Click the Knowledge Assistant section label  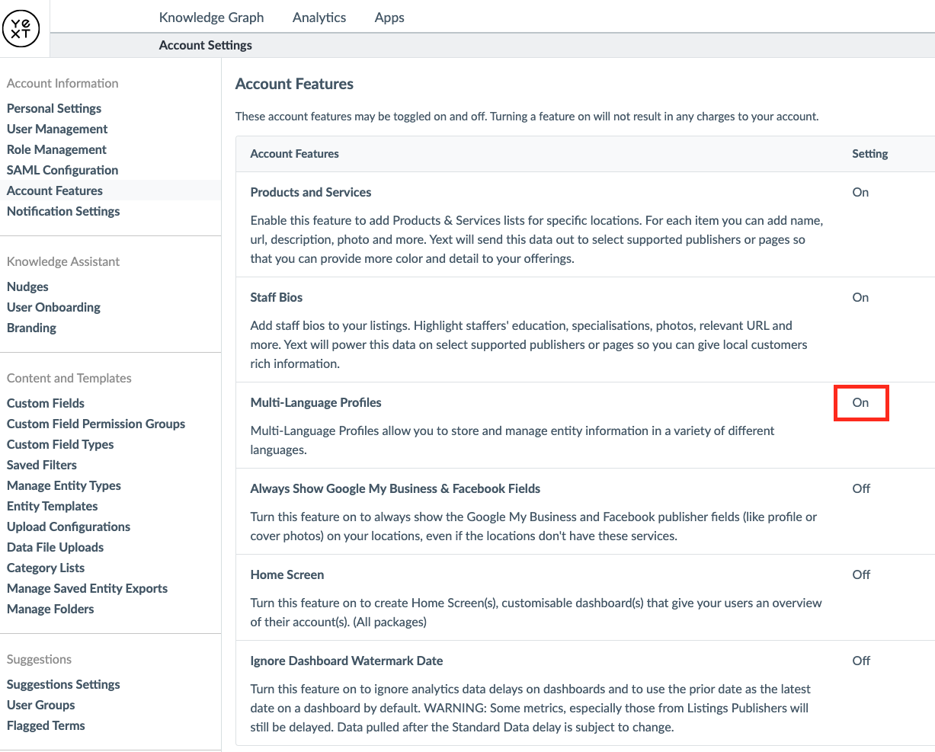(63, 261)
